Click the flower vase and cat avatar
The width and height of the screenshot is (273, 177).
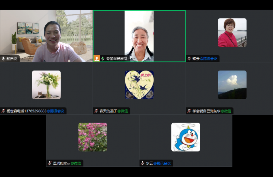point(46,85)
